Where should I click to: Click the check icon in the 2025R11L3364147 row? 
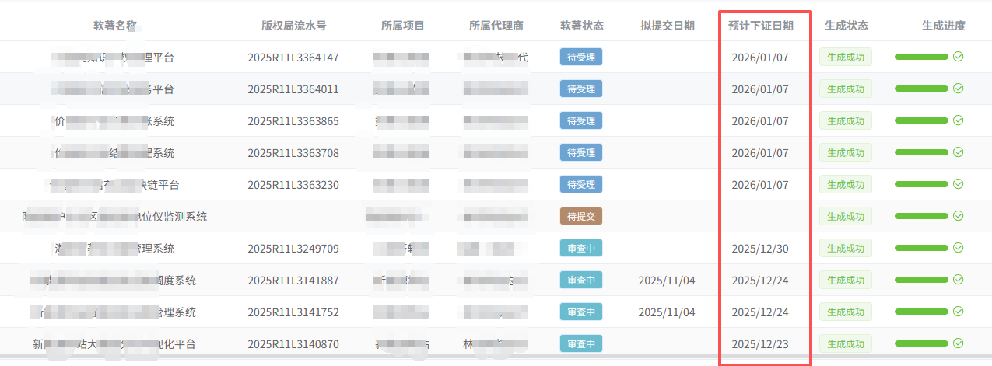tap(959, 57)
